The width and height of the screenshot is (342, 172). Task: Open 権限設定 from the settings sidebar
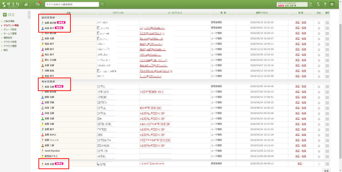tap(8, 38)
